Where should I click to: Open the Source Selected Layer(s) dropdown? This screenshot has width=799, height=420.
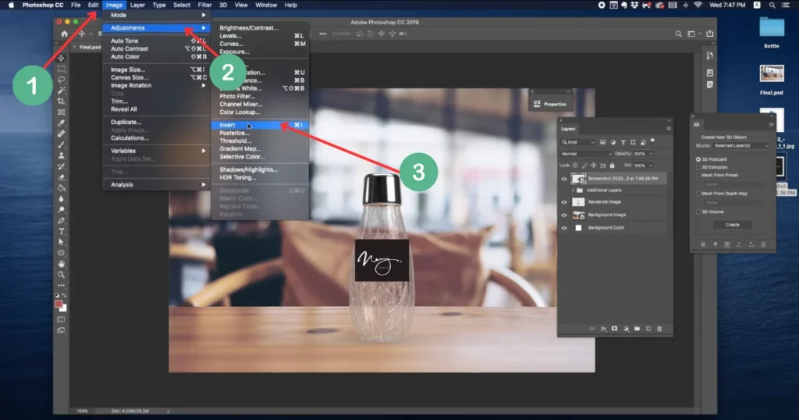[x=741, y=146]
